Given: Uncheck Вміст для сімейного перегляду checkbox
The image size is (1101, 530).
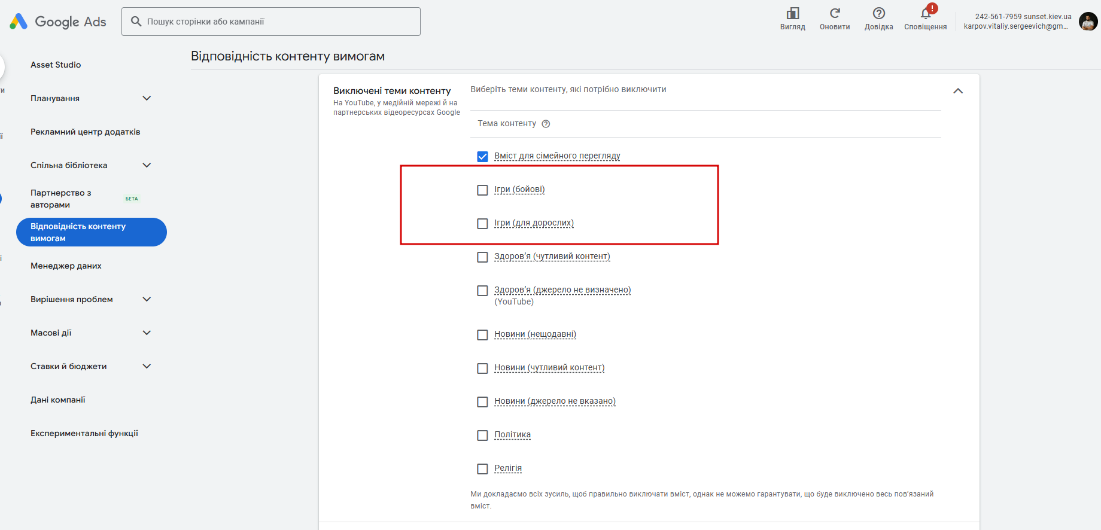Looking at the screenshot, I should [482, 157].
